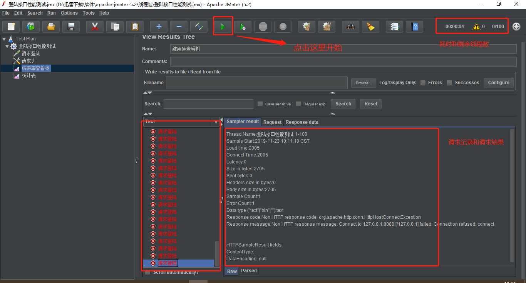526x283 pixels.
Task: Click the Name input field
Action: (343, 49)
